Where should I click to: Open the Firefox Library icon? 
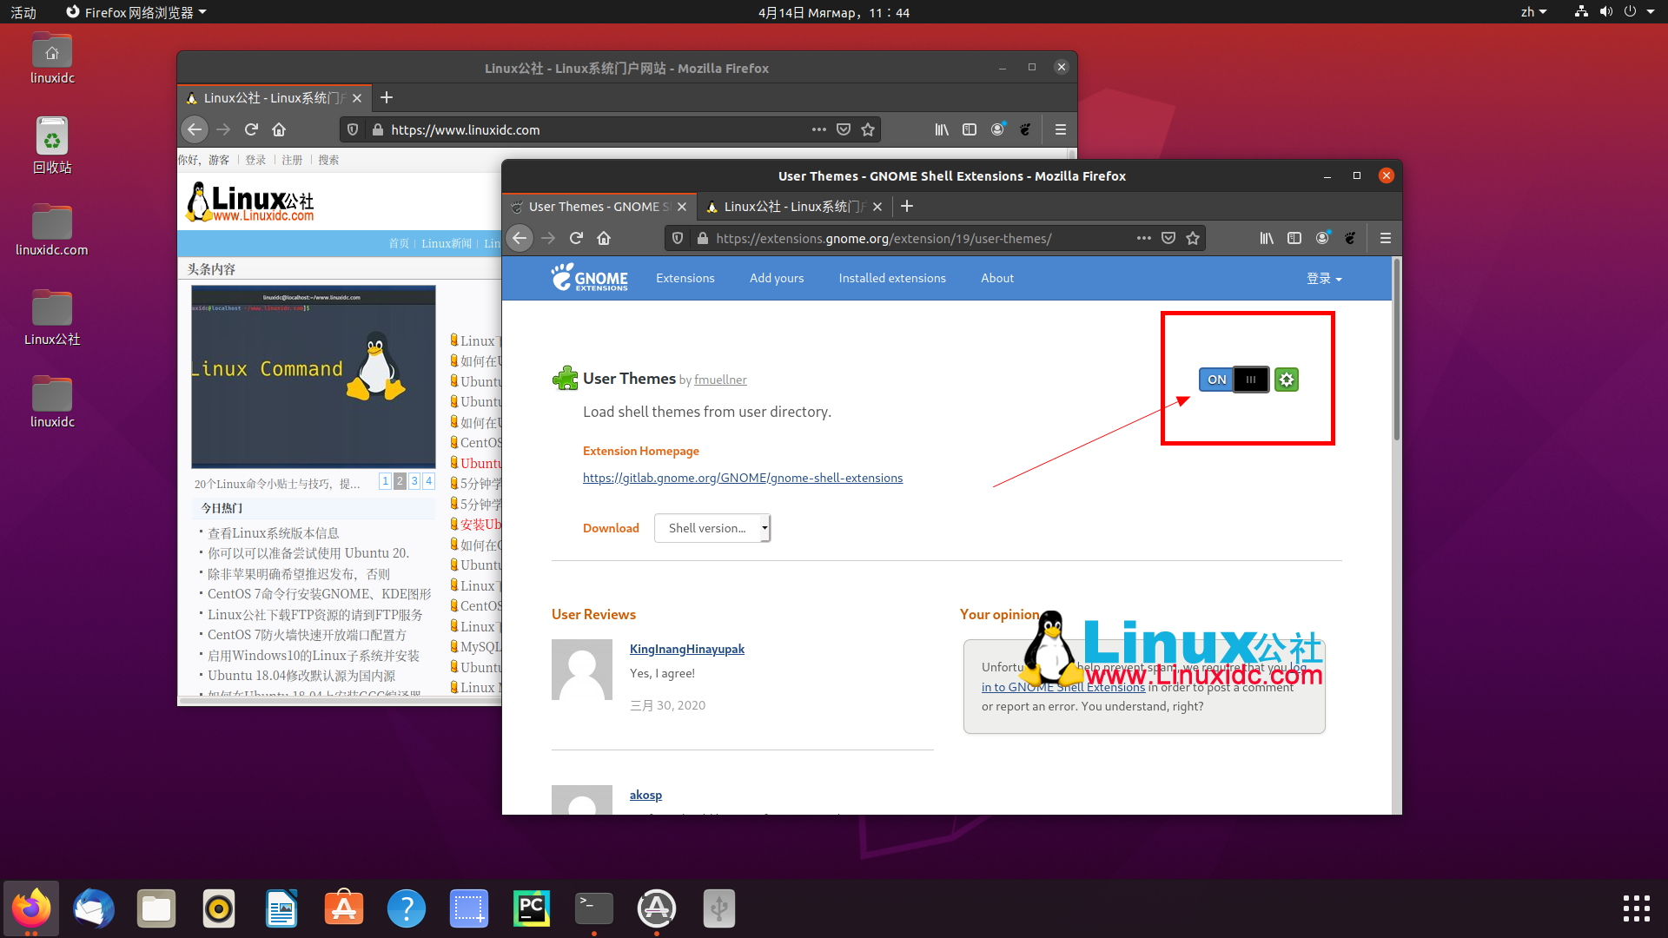pyautogui.click(x=1267, y=238)
